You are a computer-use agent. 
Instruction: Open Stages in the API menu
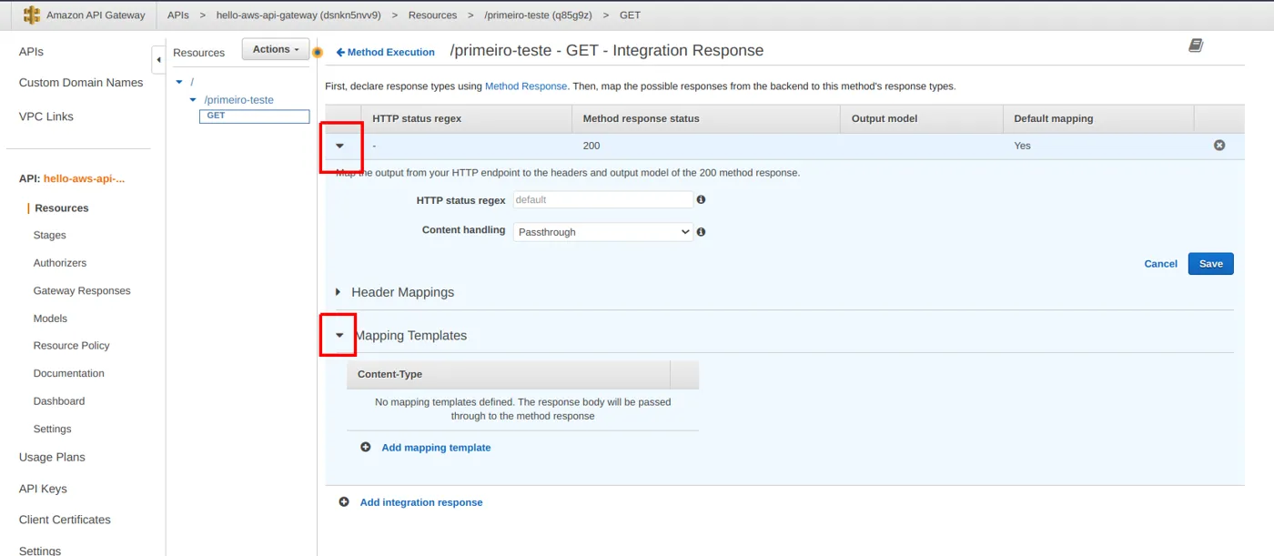coord(50,236)
